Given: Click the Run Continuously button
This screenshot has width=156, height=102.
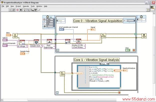Looking at the screenshot, I should (14, 10).
